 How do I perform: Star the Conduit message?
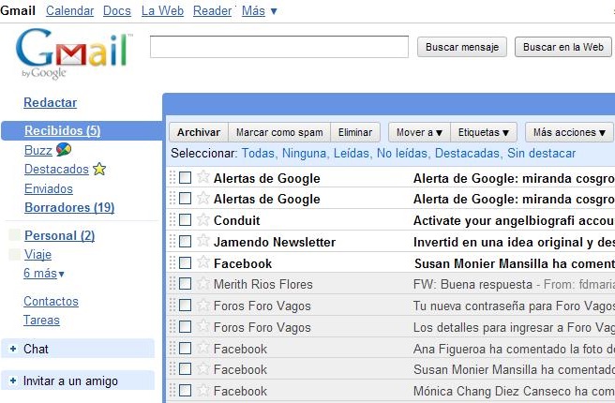click(x=203, y=219)
